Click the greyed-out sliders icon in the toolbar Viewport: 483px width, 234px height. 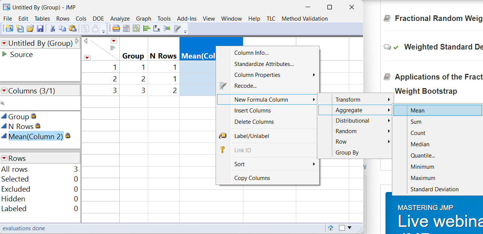tap(85, 28)
